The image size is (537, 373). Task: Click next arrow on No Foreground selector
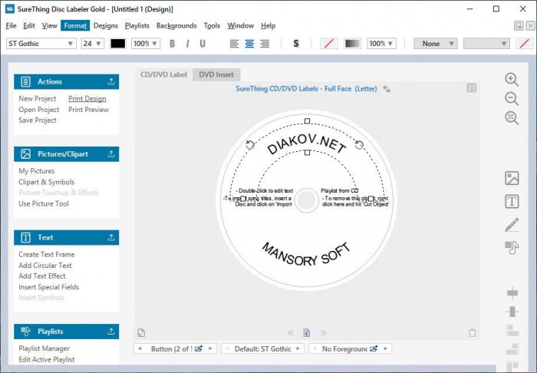[x=386, y=348]
